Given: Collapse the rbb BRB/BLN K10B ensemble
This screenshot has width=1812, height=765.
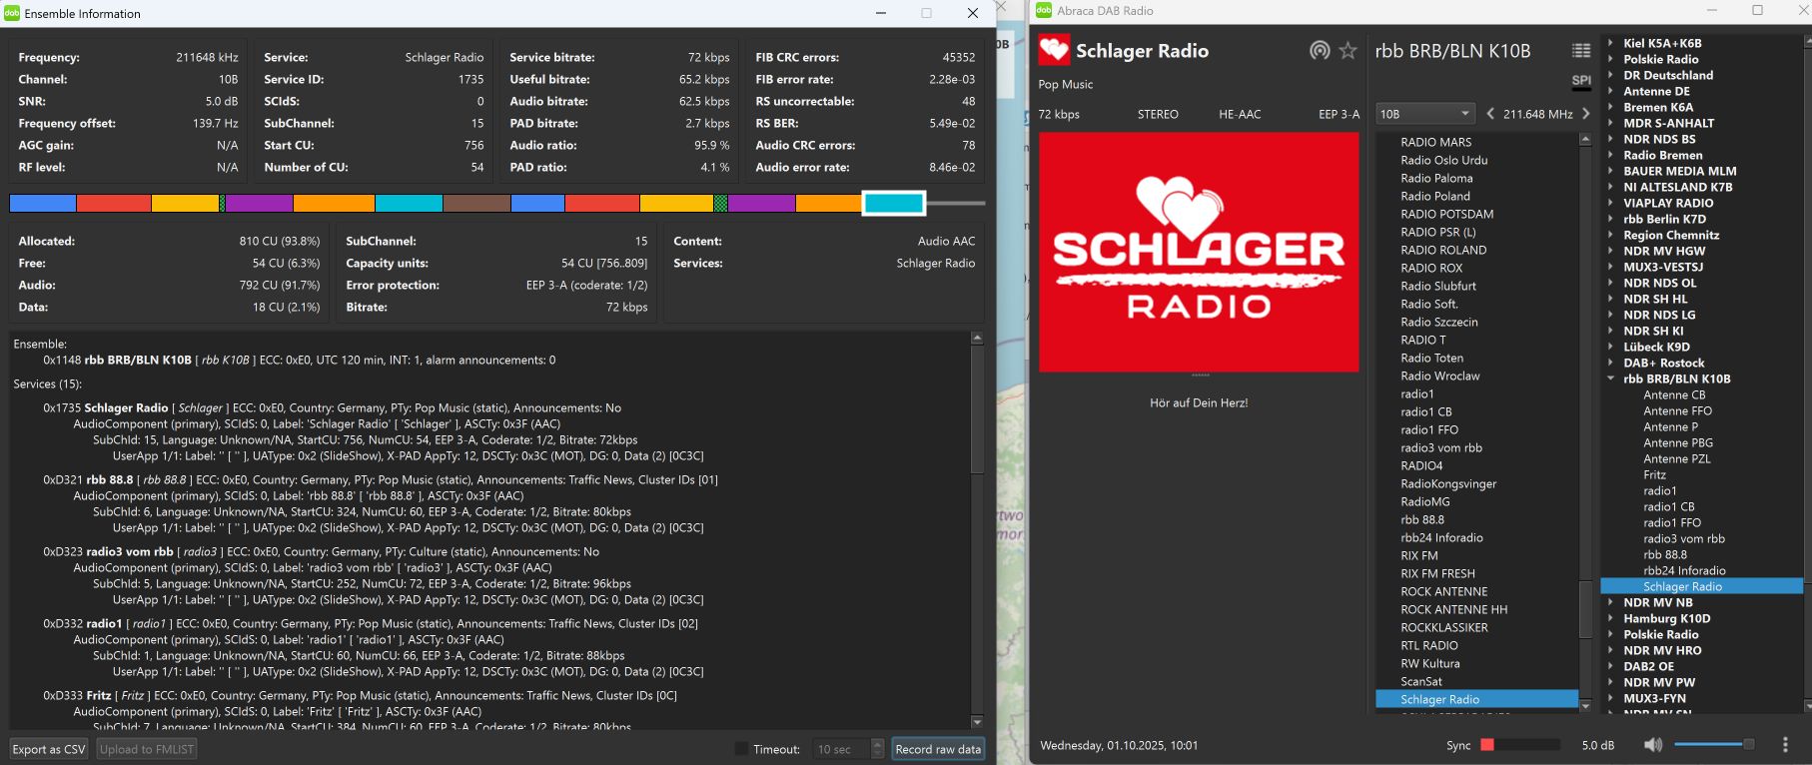Looking at the screenshot, I should (1610, 380).
